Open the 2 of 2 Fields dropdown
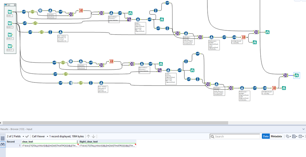The image size is (306, 157). (16, 136)
